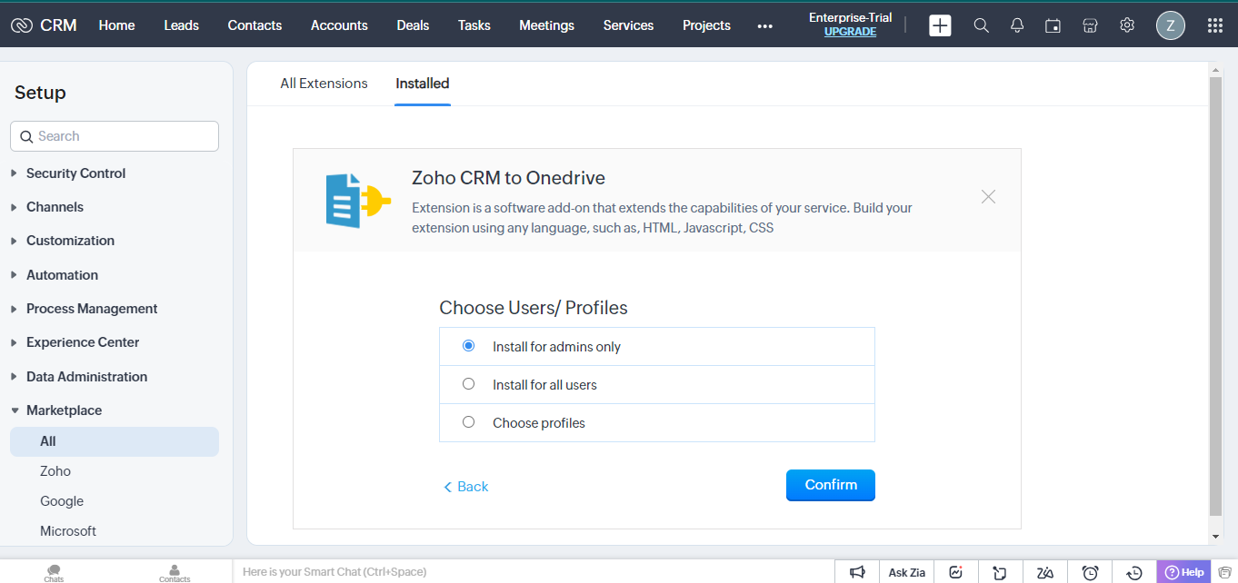Open the Services module
This screenshot has width=1238, height=583.
pyautogui.click(x=628, y=25)
